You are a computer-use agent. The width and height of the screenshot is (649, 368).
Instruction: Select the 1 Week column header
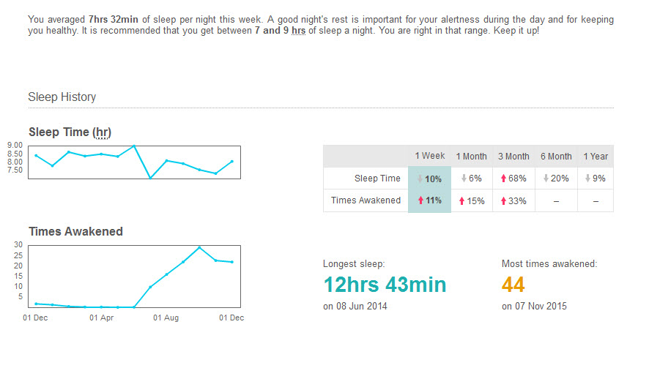click(x=430, y=156)
